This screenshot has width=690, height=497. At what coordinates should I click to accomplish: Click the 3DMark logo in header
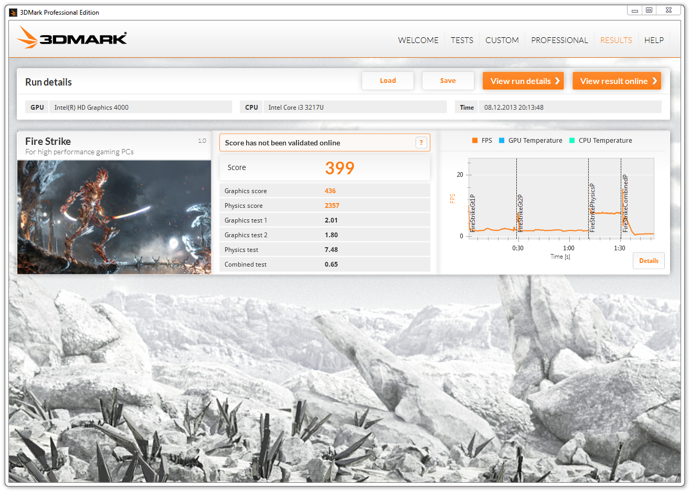[72, 38]
